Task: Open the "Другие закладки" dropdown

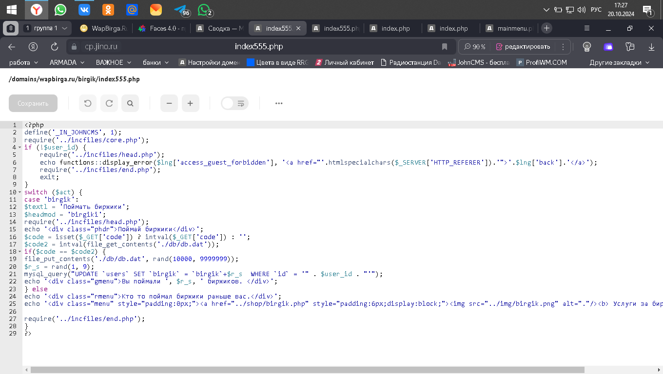Action: click(x=620, y=62)
